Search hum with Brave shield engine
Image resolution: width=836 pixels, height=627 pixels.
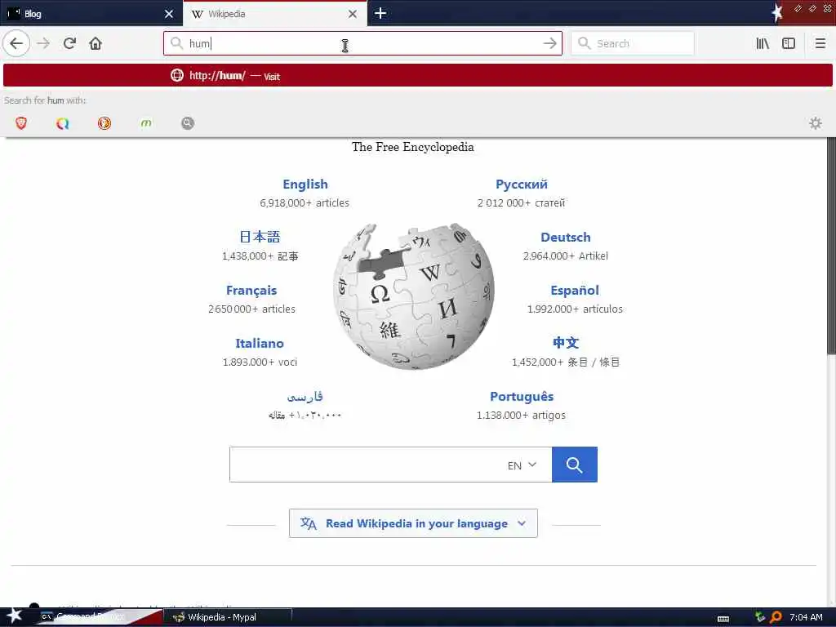click(x=21, y=123)
